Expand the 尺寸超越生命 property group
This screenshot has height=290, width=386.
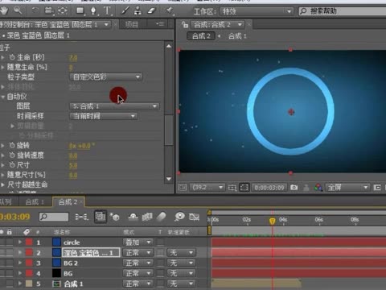pyautogui.click(x=2, y=184)
